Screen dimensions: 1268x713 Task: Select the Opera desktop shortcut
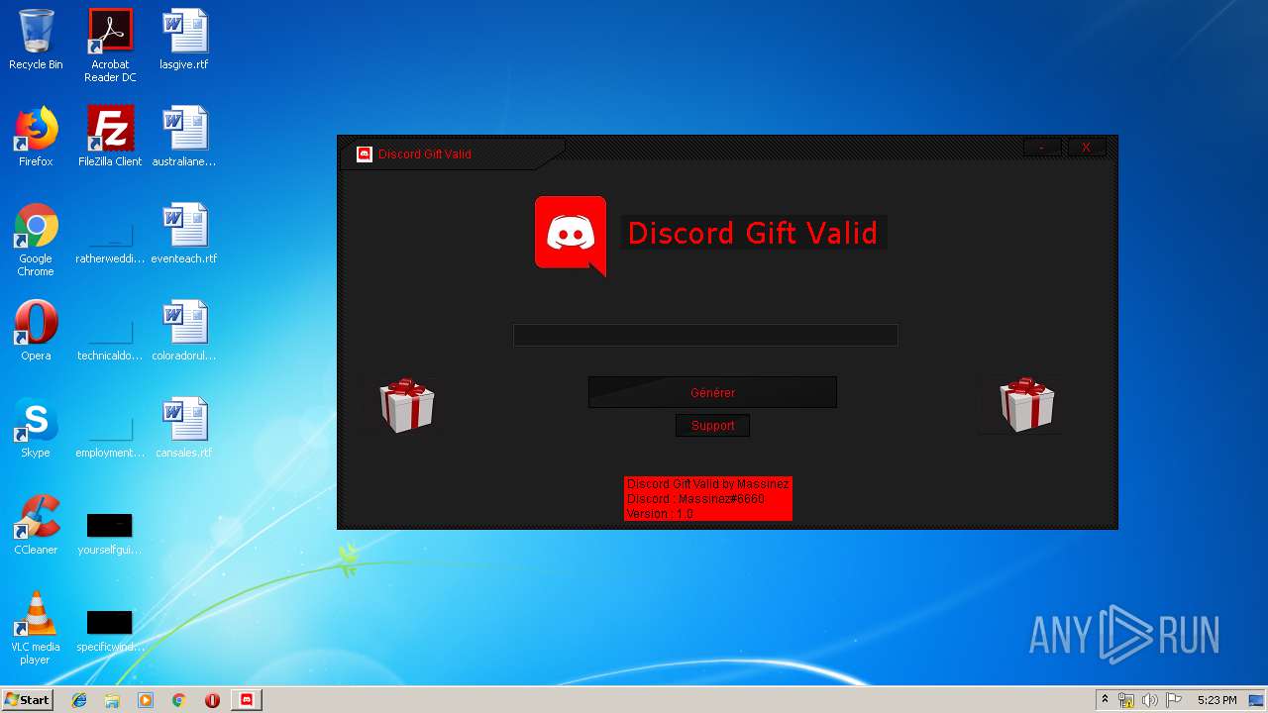[36, 331]
